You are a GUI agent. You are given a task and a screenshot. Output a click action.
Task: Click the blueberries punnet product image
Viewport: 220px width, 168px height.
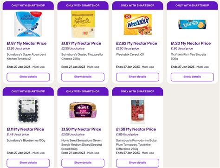[28, 110]
